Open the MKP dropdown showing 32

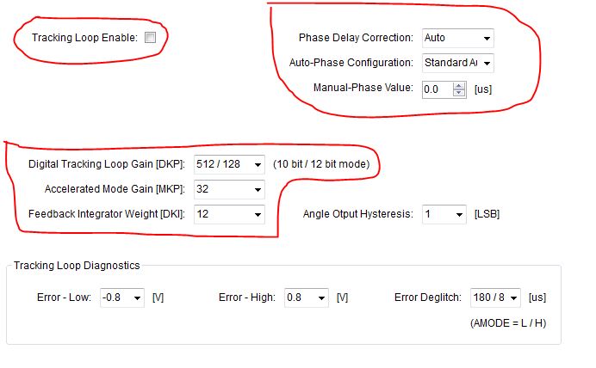click(x=229, y=189)
